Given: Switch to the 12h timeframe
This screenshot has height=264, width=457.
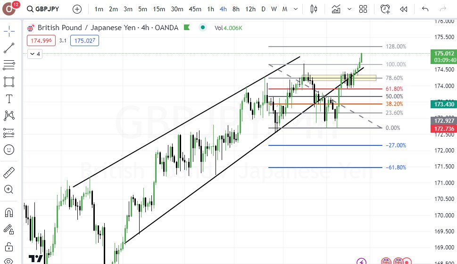Looking at the screenshot, I should coord(250,9).
